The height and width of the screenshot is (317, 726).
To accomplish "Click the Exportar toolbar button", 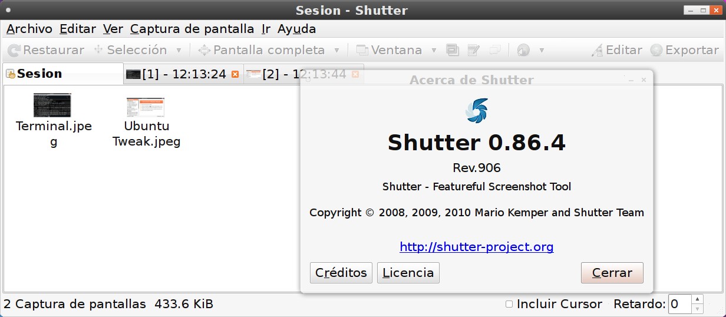I will tap(685, 50).
